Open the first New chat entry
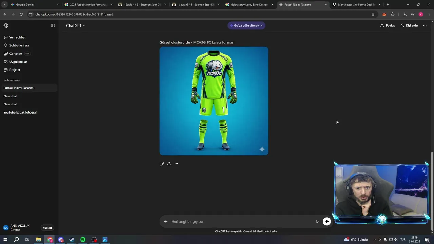 (29, 96)
